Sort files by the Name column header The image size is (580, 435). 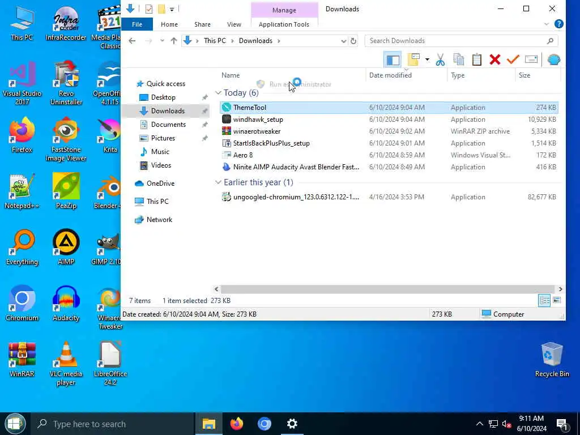tap(231, 75)
